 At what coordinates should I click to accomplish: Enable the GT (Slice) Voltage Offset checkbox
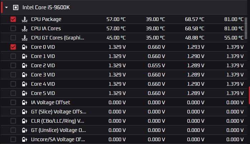pyautogui.click(x=13, y=112)
